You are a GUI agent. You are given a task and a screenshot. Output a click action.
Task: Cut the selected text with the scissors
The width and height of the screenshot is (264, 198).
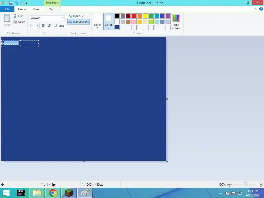[18, 16]
